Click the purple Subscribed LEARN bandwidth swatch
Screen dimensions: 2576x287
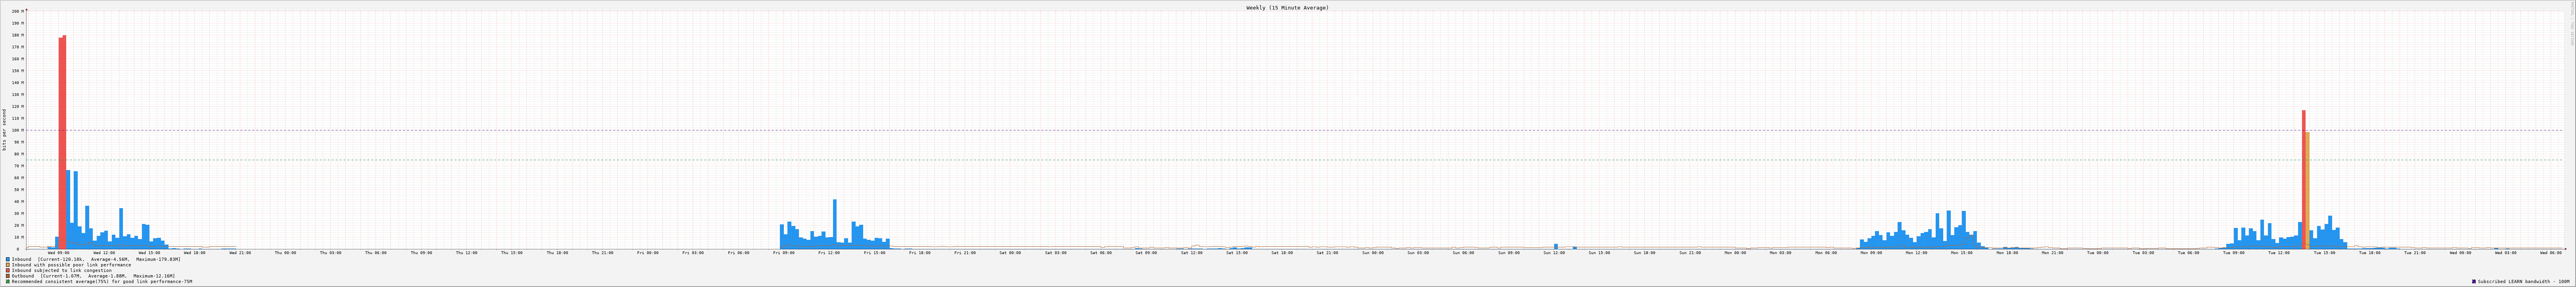[2474, 281]
